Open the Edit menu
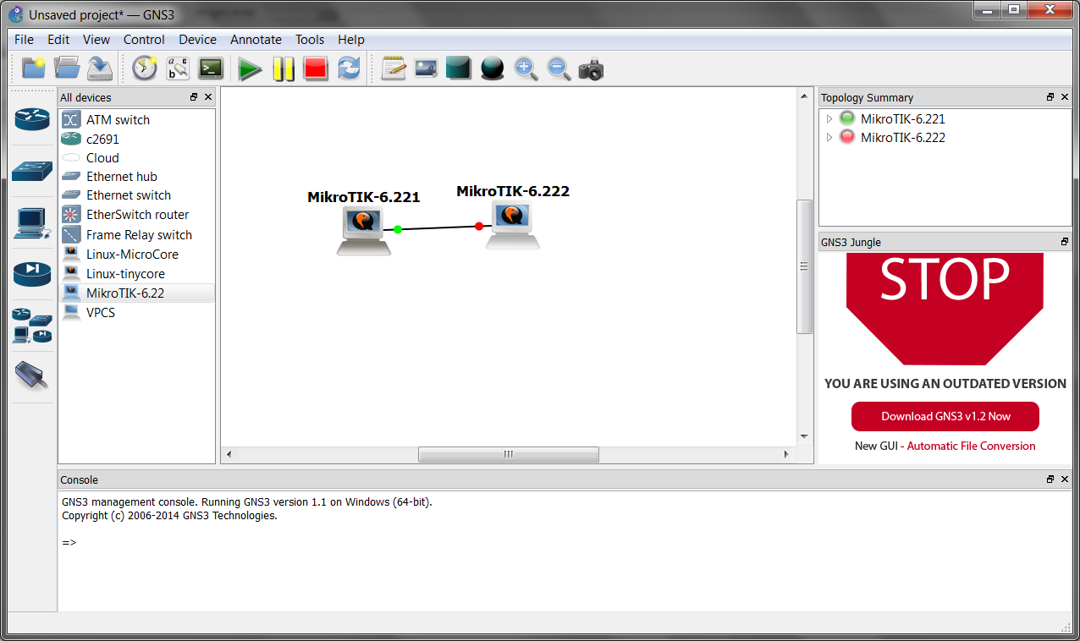Screen dimensions: 1080x641 tap(58, 39)
